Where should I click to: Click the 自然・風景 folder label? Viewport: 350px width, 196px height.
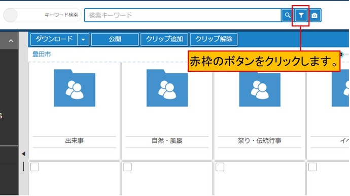pyautogui.click(x=167, y=140)
